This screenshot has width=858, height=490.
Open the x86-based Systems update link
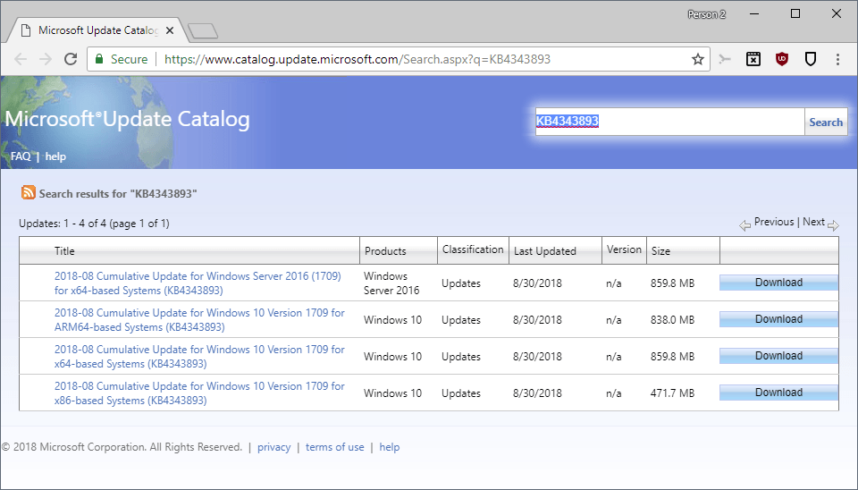(199, 393)
